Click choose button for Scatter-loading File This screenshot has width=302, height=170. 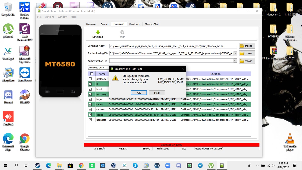coord(247,53)
